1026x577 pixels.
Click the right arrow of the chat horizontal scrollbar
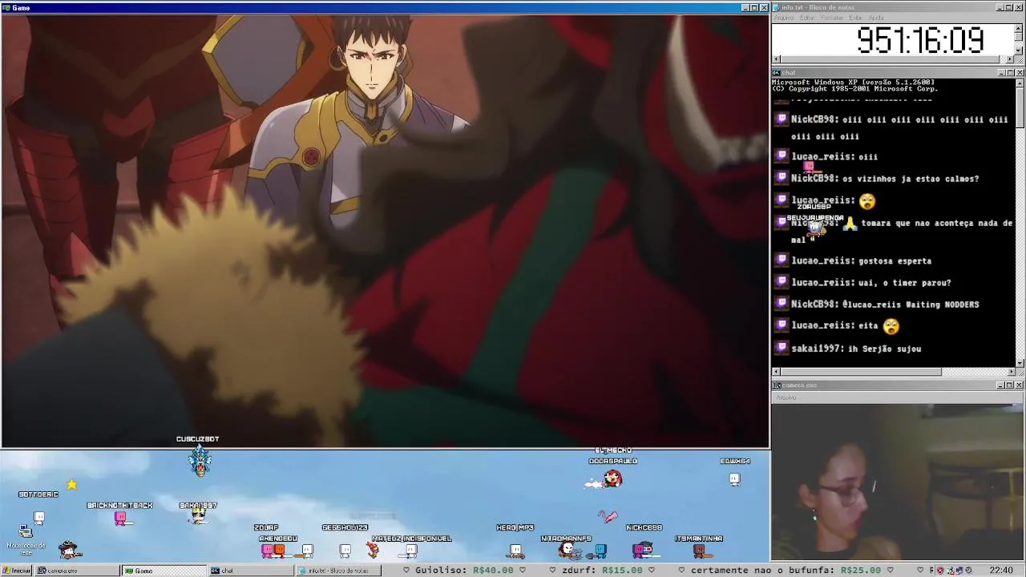1011,372
